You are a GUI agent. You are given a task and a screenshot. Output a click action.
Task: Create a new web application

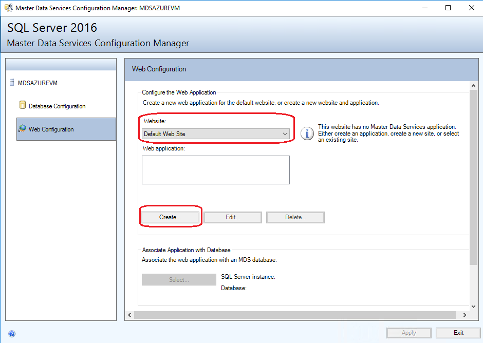point(170,217)
